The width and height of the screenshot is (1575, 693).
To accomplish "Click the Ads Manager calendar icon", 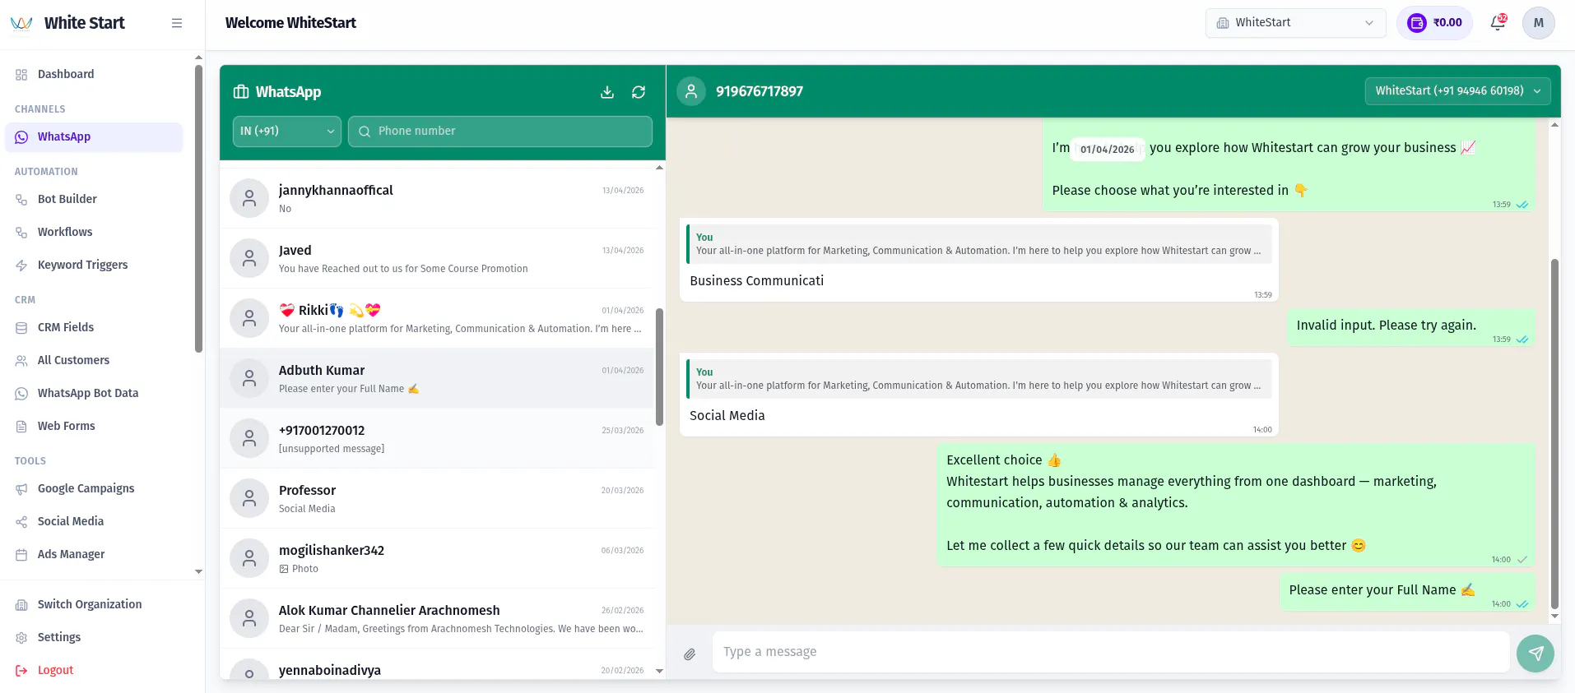I will (x=21, y=555).
